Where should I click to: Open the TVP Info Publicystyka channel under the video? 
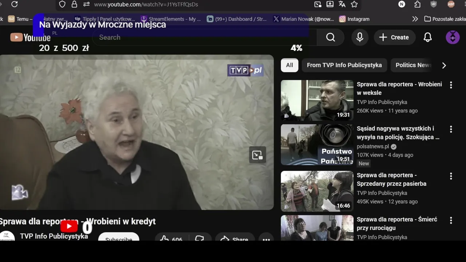coord(54,236)
